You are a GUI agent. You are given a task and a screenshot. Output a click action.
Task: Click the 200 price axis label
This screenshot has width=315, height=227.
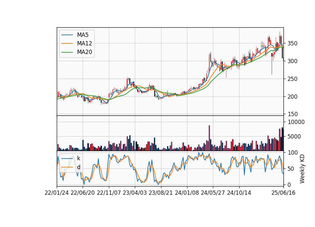[x=292, y=97]
